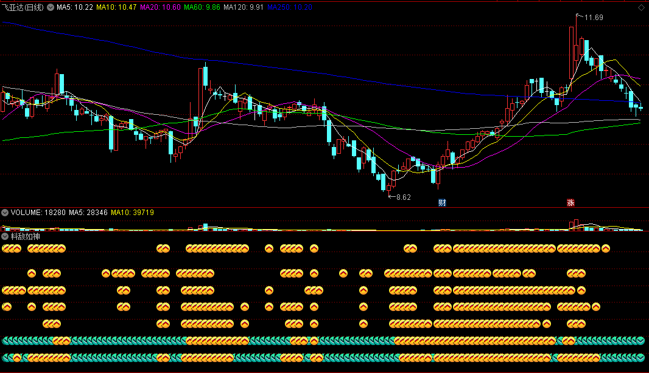Click the diamond icon at top right corner
649x373 pixels.
click(x=641, y=7)
